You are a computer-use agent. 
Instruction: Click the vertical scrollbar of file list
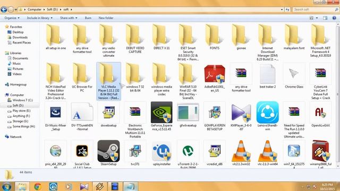pyautogui.click(x=338, y=94)
